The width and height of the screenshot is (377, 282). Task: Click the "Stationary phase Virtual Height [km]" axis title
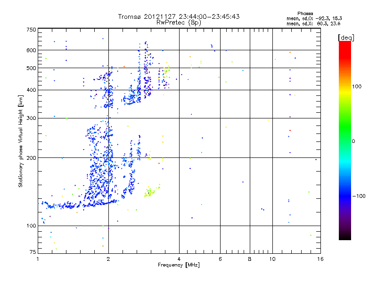click(21, 141)
